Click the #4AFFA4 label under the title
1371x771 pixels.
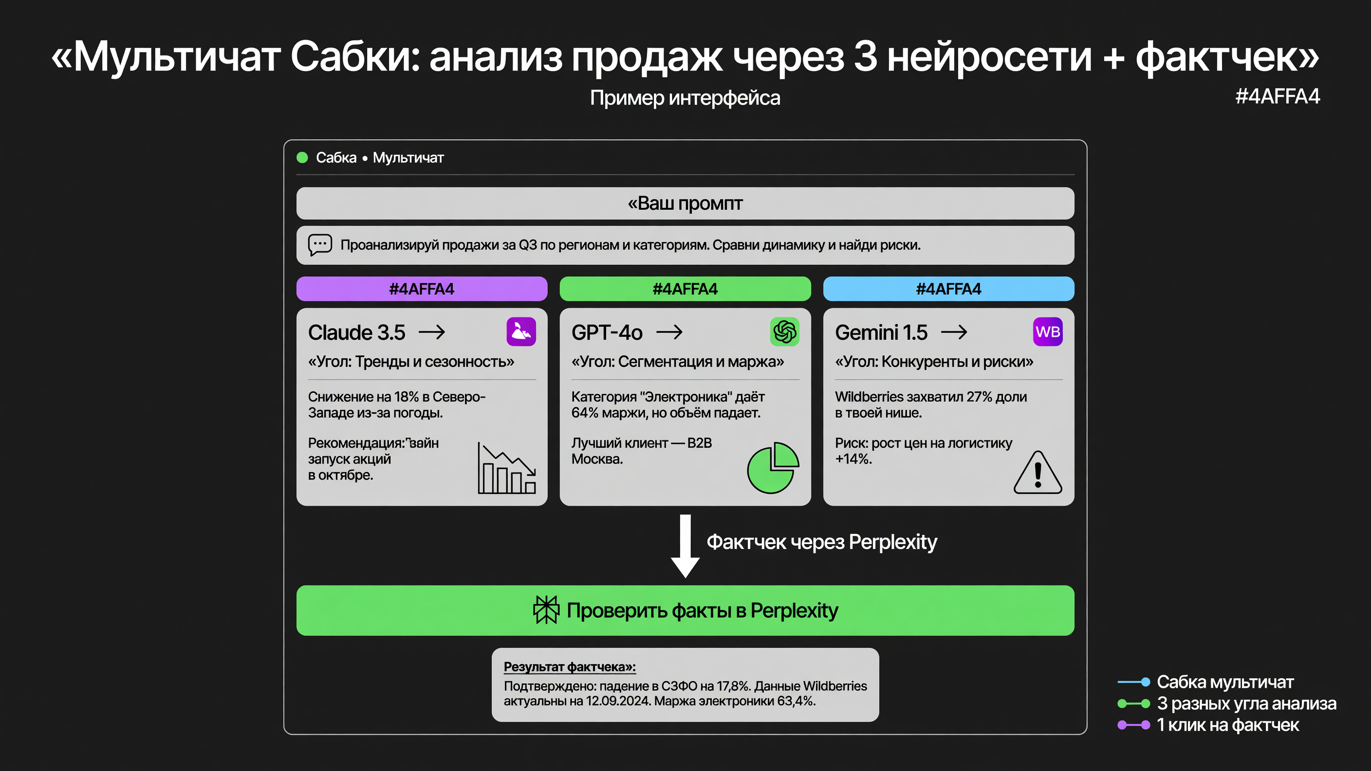click(1278, 96)
